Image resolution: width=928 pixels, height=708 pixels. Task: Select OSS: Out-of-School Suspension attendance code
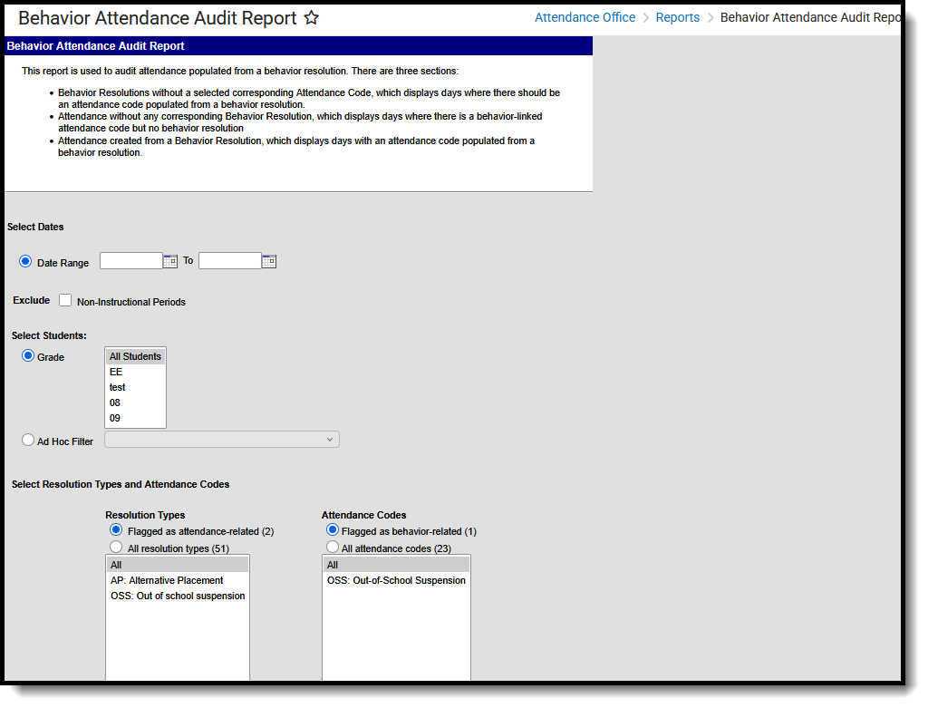[x=397, y=580]
